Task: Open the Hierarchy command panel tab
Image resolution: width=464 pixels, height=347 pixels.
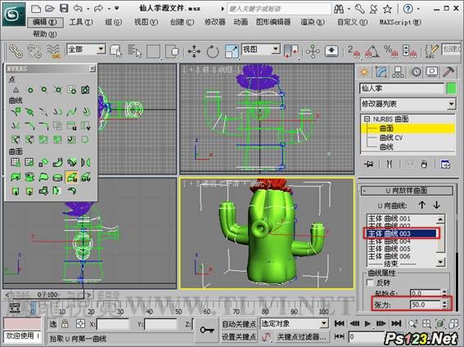Action: tap(398, 72)
